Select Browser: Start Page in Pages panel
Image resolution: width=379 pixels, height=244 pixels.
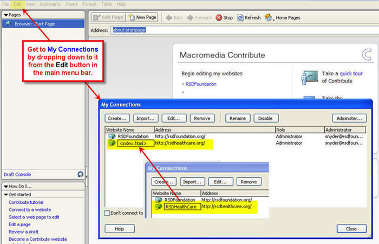(43, 24)
